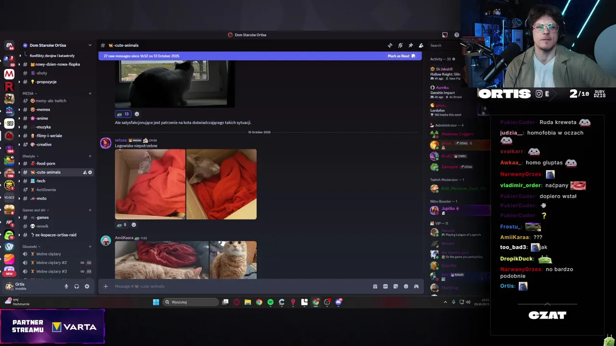Open the M logo server in server list
Screen dimensions: 616x346
pos(9,74)
